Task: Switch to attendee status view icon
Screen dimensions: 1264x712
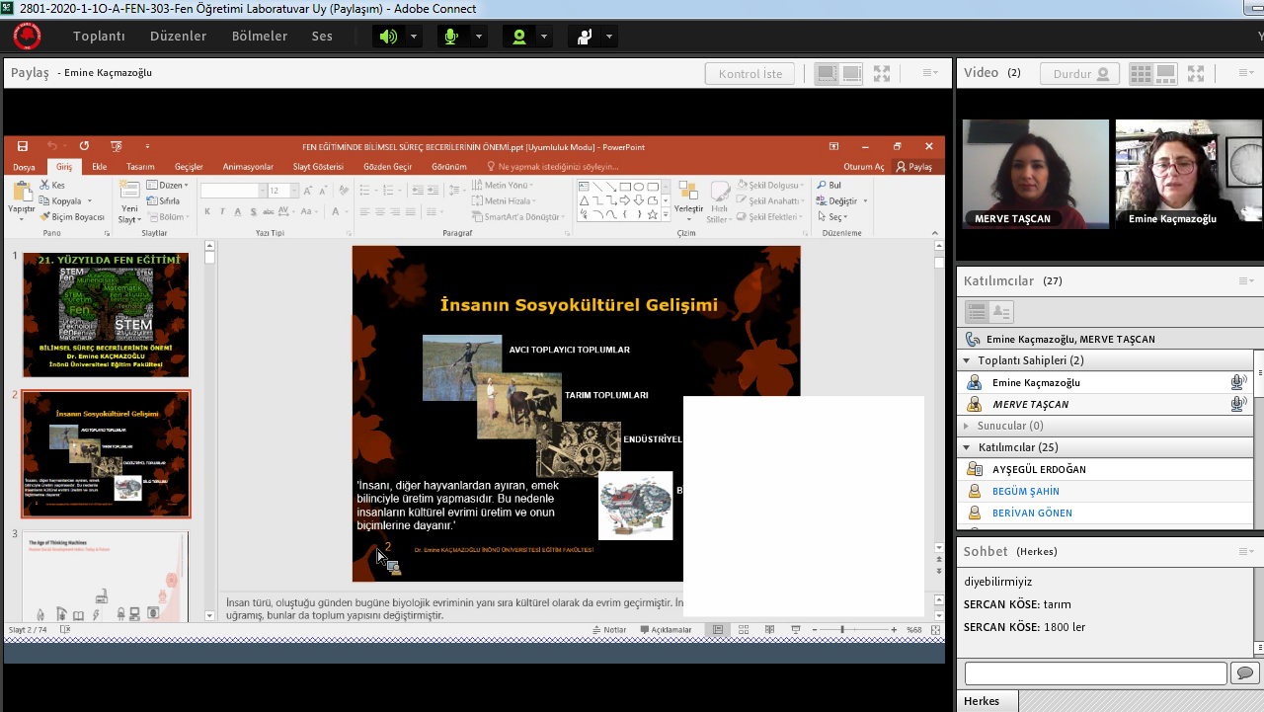Action: coord(1001,312)
